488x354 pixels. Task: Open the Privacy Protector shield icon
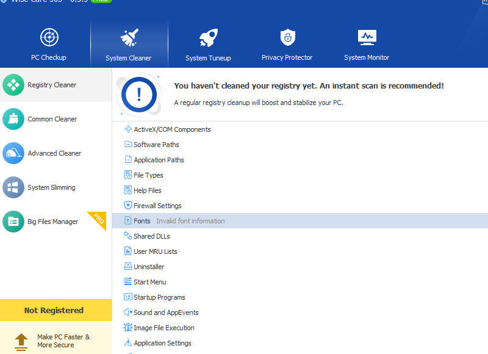point(288,37)
